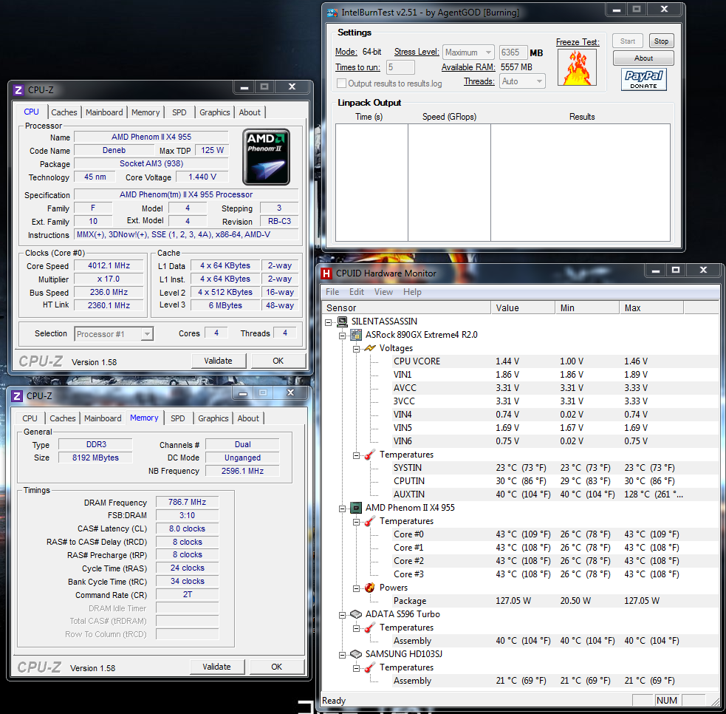Viewport: 726px width, 714px height.
Task: Click the Powers flame icon
Action: (369, 588)
